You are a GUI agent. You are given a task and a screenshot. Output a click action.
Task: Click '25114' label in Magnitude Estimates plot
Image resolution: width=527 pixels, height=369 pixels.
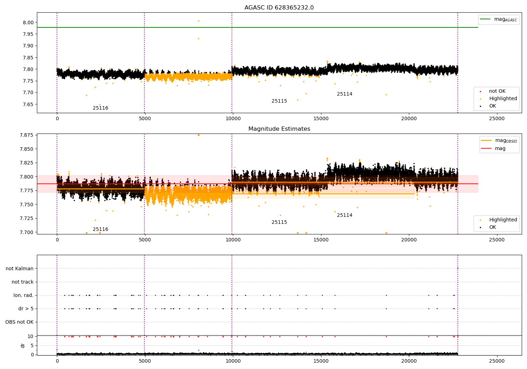[345, 215]
